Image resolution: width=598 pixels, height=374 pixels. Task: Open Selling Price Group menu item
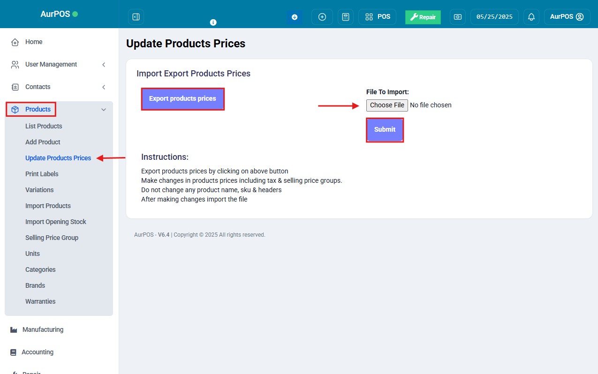[x=52, y=238]
